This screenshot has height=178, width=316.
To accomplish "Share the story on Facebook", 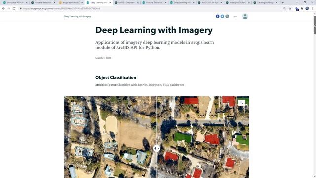I will [x=217, y=16].
